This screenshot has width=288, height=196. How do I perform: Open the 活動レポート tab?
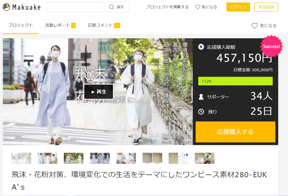[58, 25]
